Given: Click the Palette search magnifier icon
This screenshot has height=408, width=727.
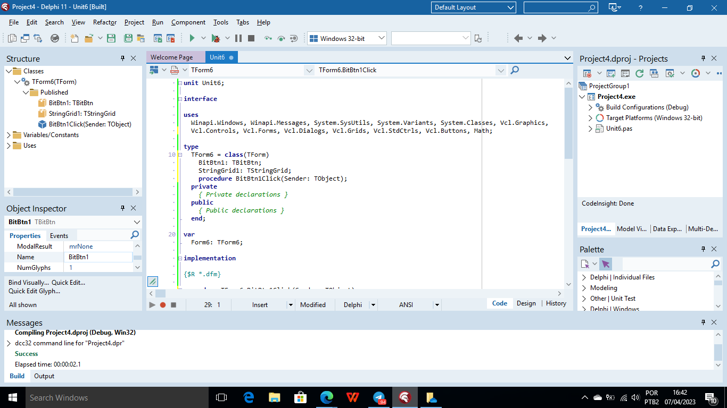Looking at the screenshot, I should point(716,264).
